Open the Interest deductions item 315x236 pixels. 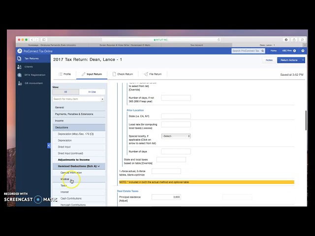click(x=79, y=192)
